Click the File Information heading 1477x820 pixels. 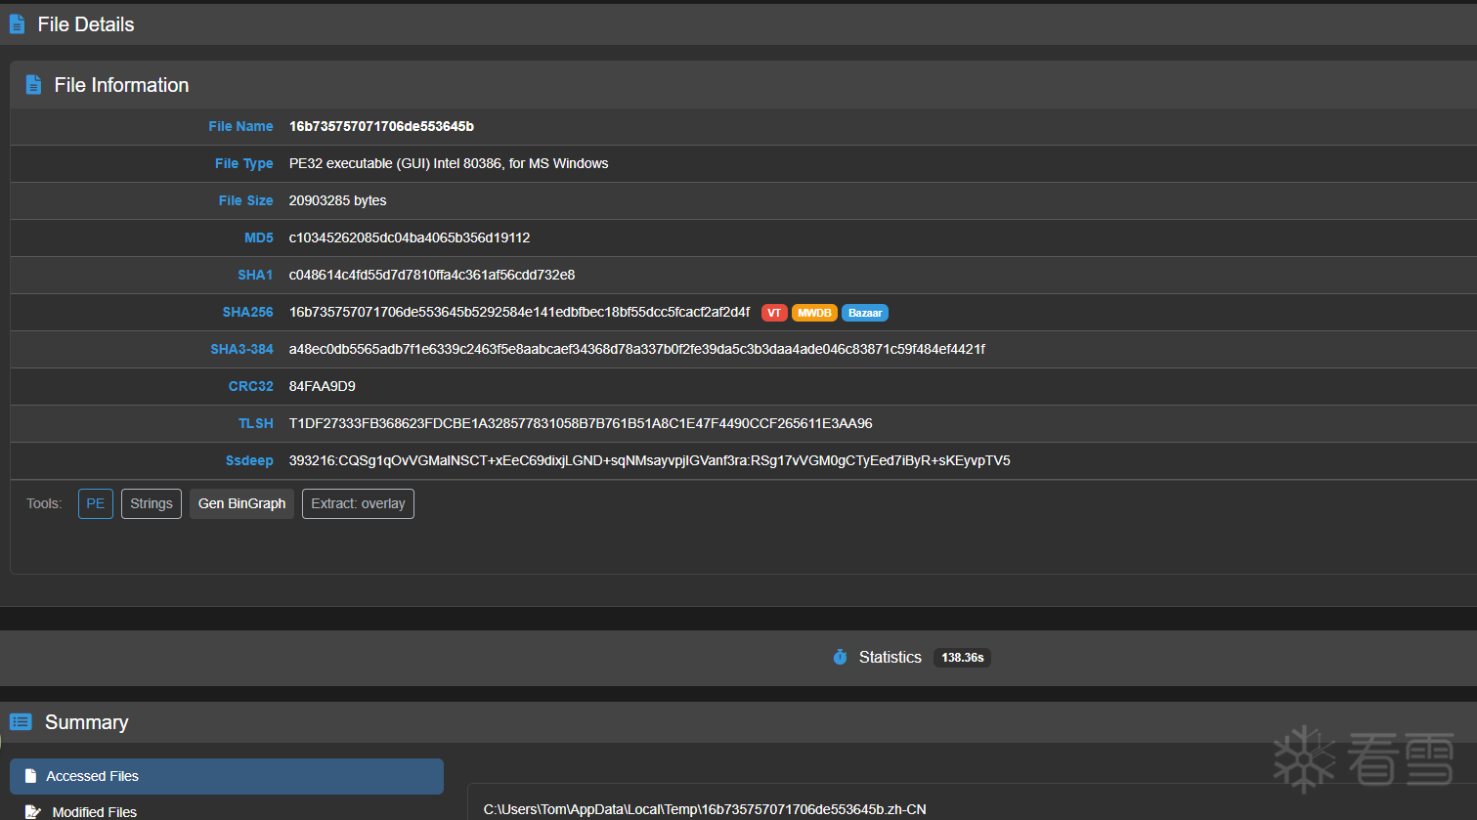pyautogui.click(x=121, y=85)
